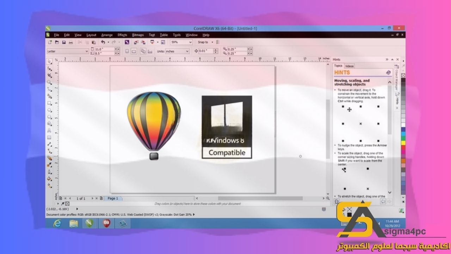
Task: Click the horizontal scrollbar under canvas
Action: click(260, 198)
